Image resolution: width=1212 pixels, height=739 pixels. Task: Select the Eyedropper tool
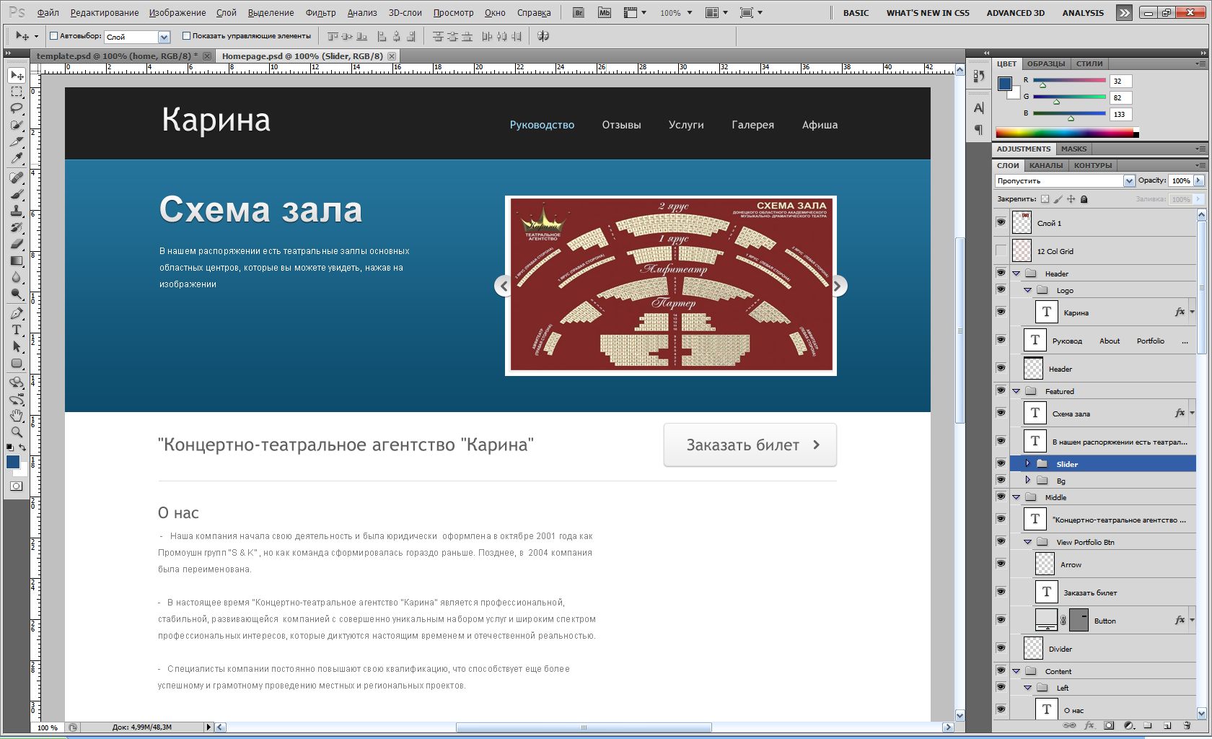(17, 158)
